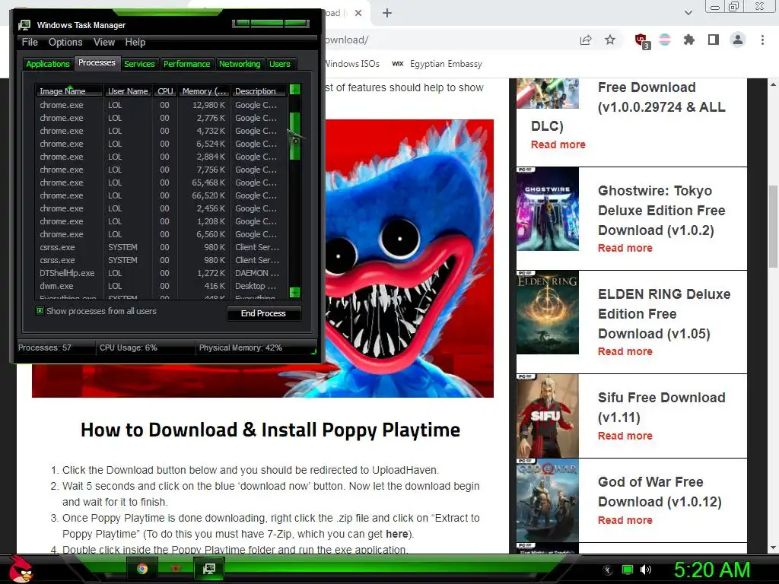The height and width of the screenshot is (584, 779).
Task: Expand the Chrome tab search chevron
Action: [688, 13]
